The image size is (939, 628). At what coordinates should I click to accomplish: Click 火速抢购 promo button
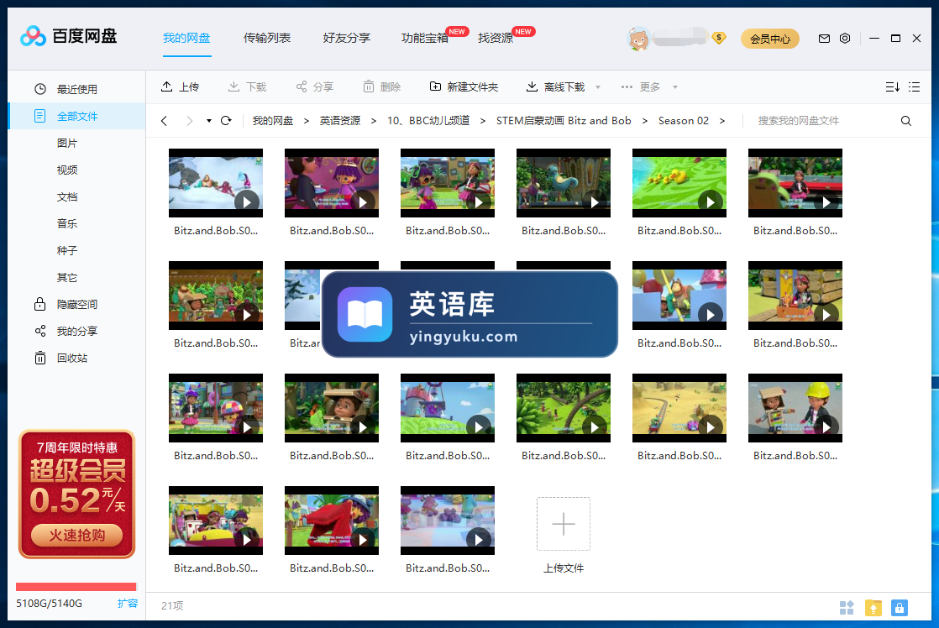tap(76, 535)
